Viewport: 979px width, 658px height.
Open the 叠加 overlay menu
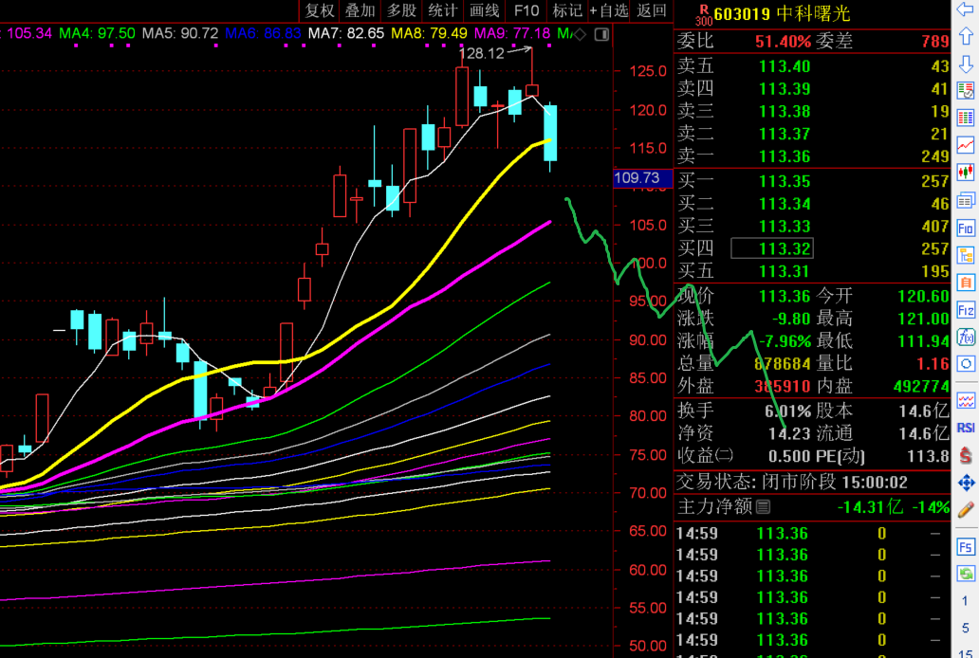click(x=360, y=10)
